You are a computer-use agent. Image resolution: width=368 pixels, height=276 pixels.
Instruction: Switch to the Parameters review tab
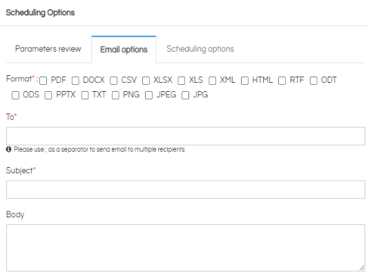click(x=48, y=49)
